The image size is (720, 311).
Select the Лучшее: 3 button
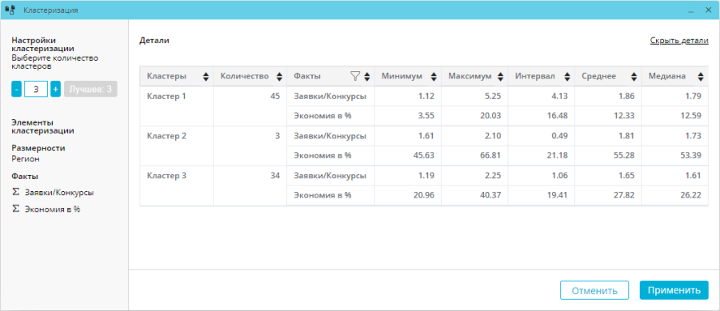click(x=90, y=90)
